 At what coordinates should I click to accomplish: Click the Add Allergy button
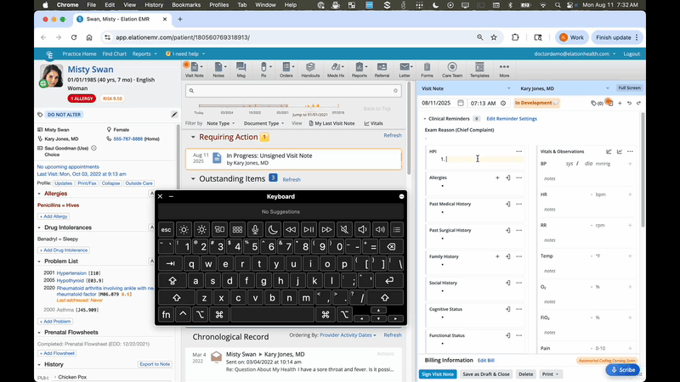click(54, 216)
